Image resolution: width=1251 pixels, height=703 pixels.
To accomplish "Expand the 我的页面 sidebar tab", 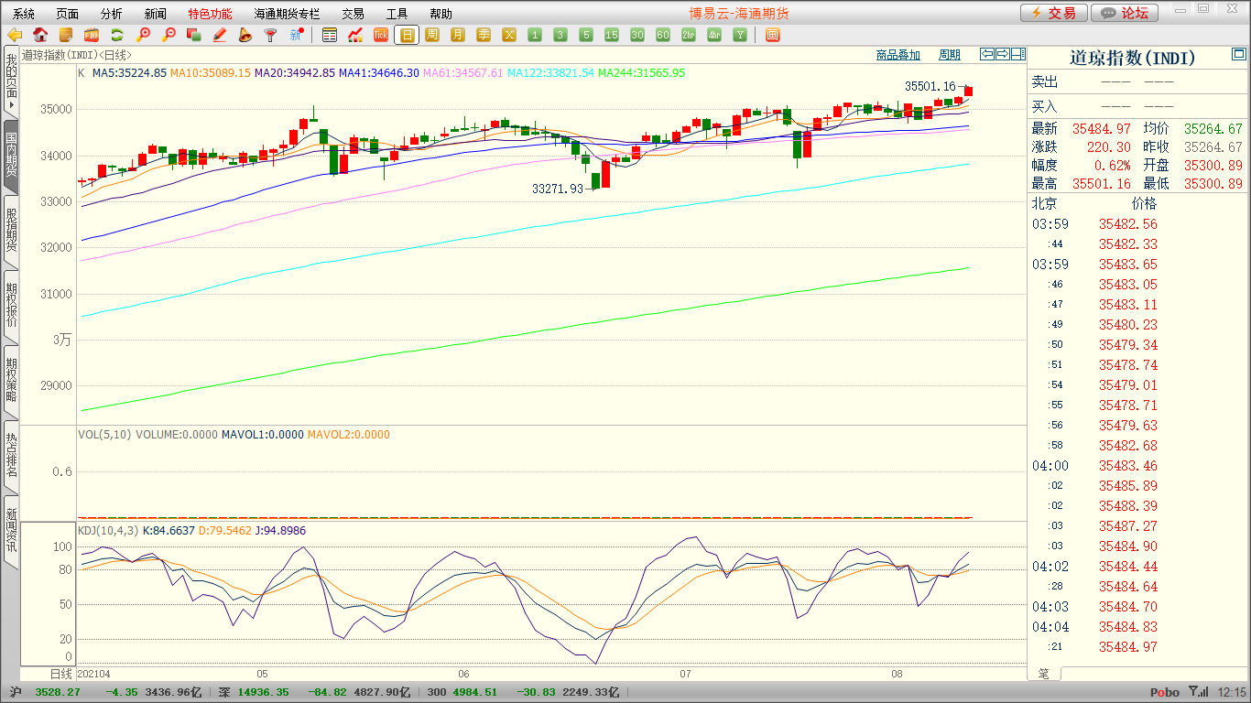I will pyautogui.click(x=11, y=83).
